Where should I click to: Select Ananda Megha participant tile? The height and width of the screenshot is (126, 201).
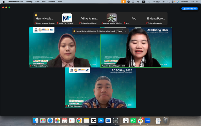tap(111, 19)
